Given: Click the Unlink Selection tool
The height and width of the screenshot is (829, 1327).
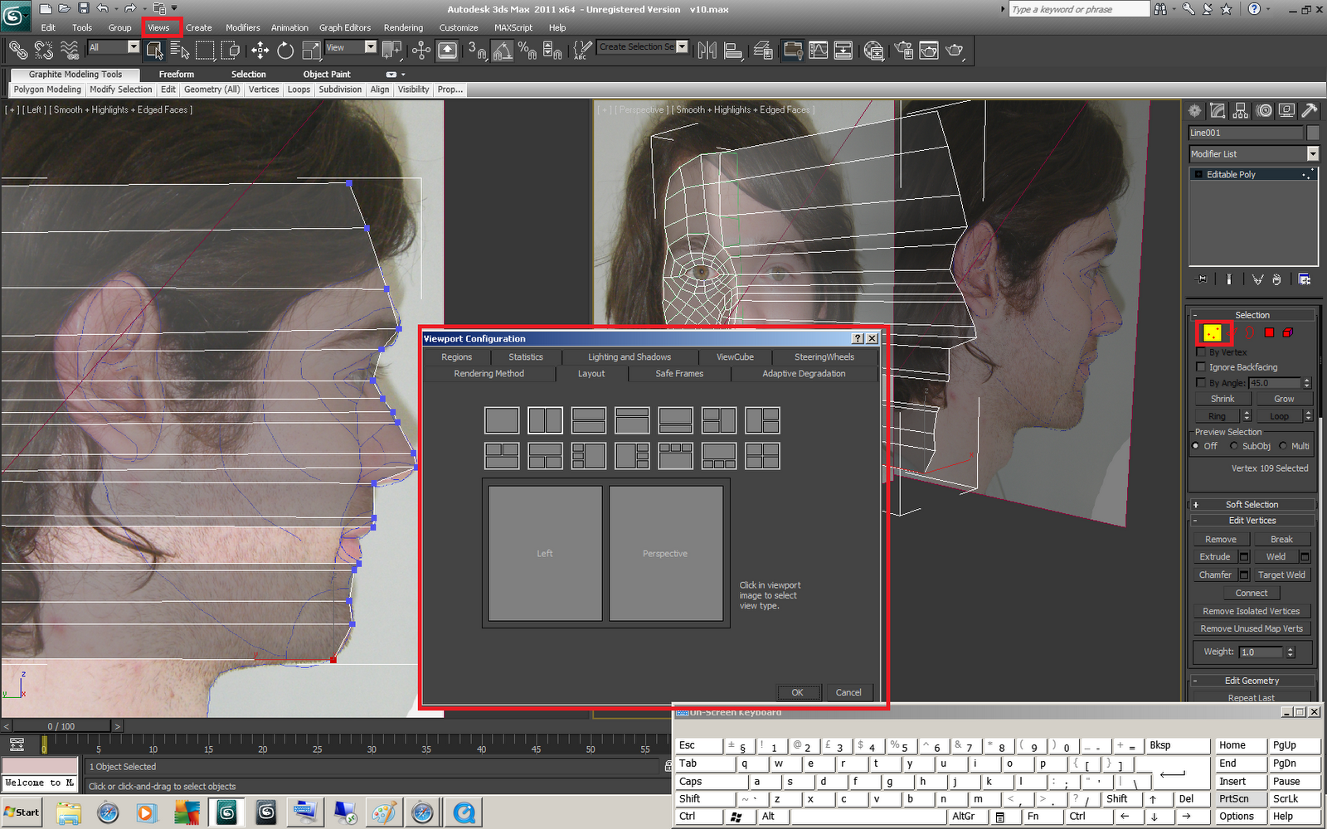Looking at the screenshot, I should coord(43,51).
